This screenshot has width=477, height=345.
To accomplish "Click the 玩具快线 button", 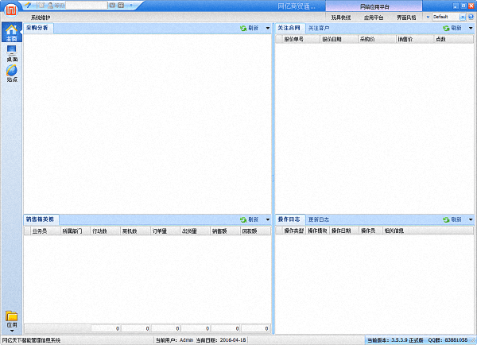I will point(341,17).
